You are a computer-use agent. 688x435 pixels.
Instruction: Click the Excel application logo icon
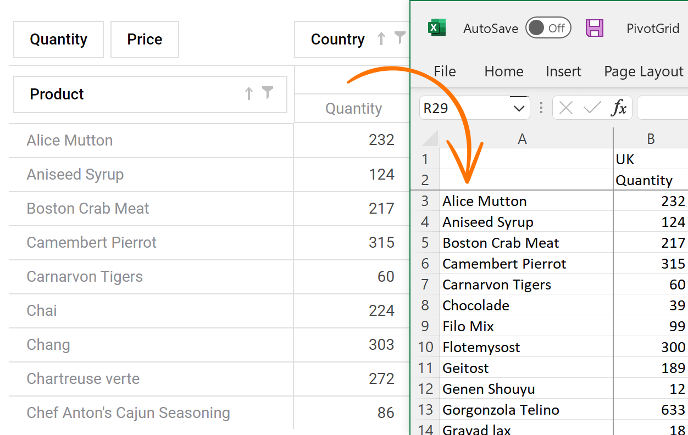click(437, 28)
